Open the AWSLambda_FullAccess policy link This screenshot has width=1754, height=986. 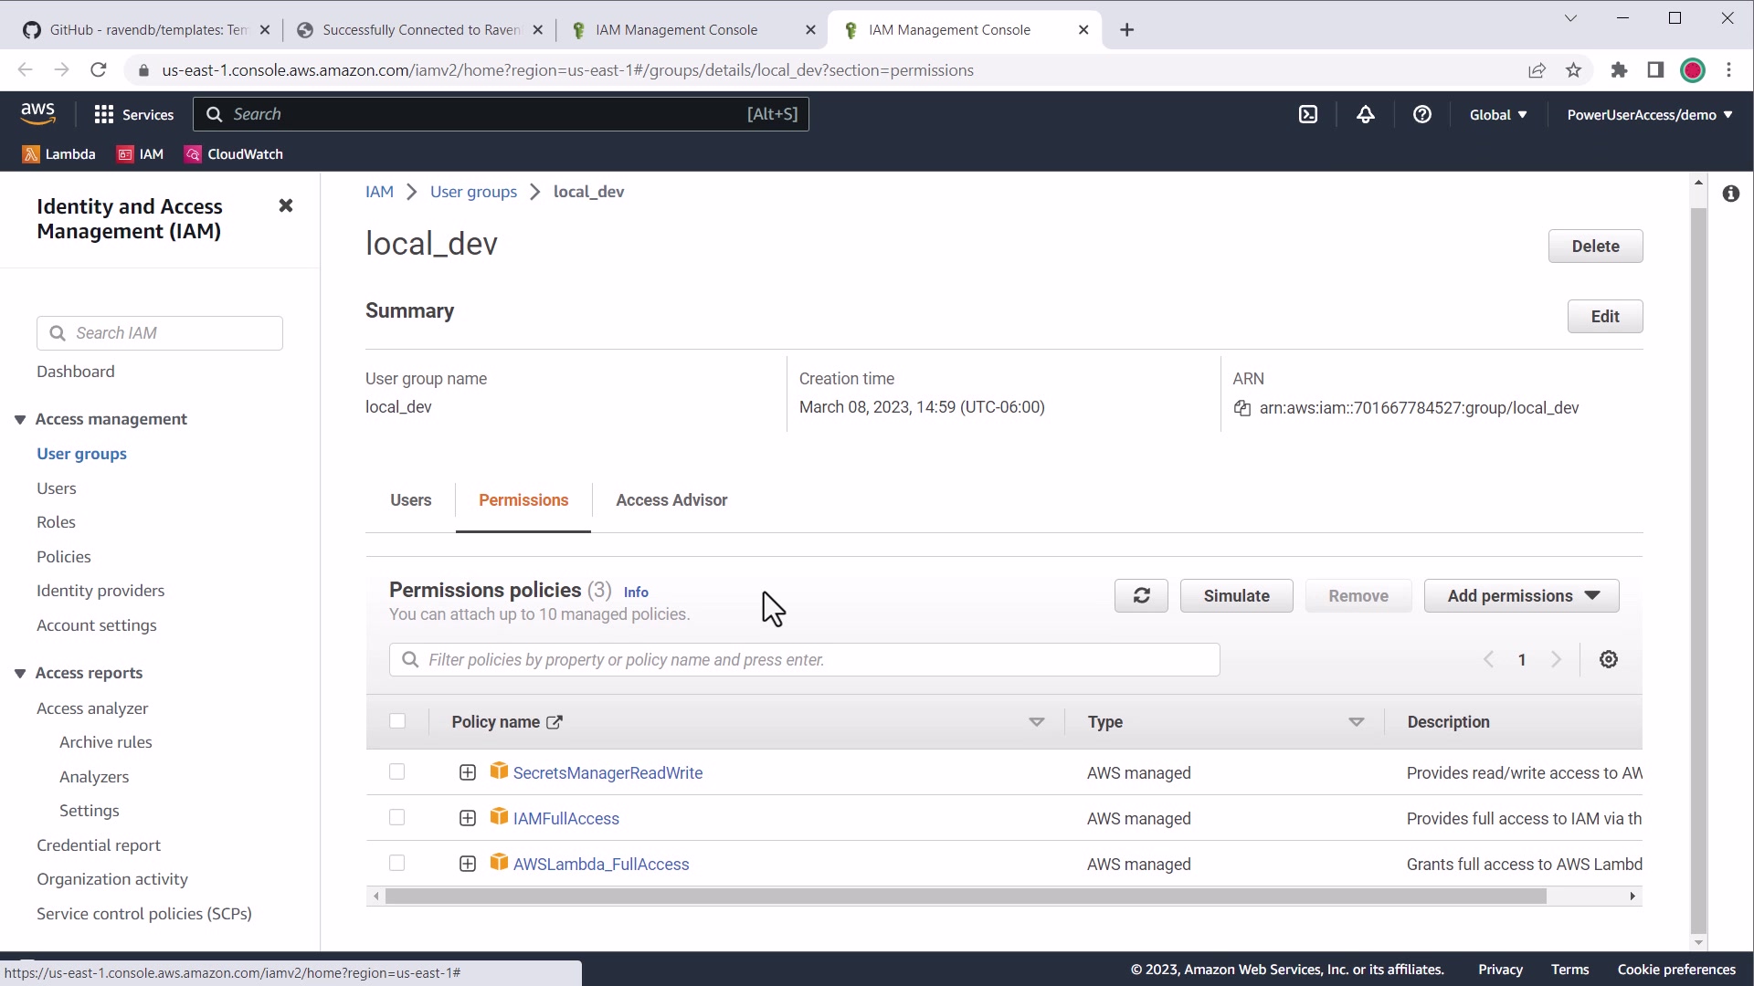click(x=601, y=865)
